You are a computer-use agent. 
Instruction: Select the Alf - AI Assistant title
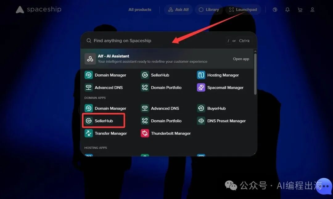[113, 56]
